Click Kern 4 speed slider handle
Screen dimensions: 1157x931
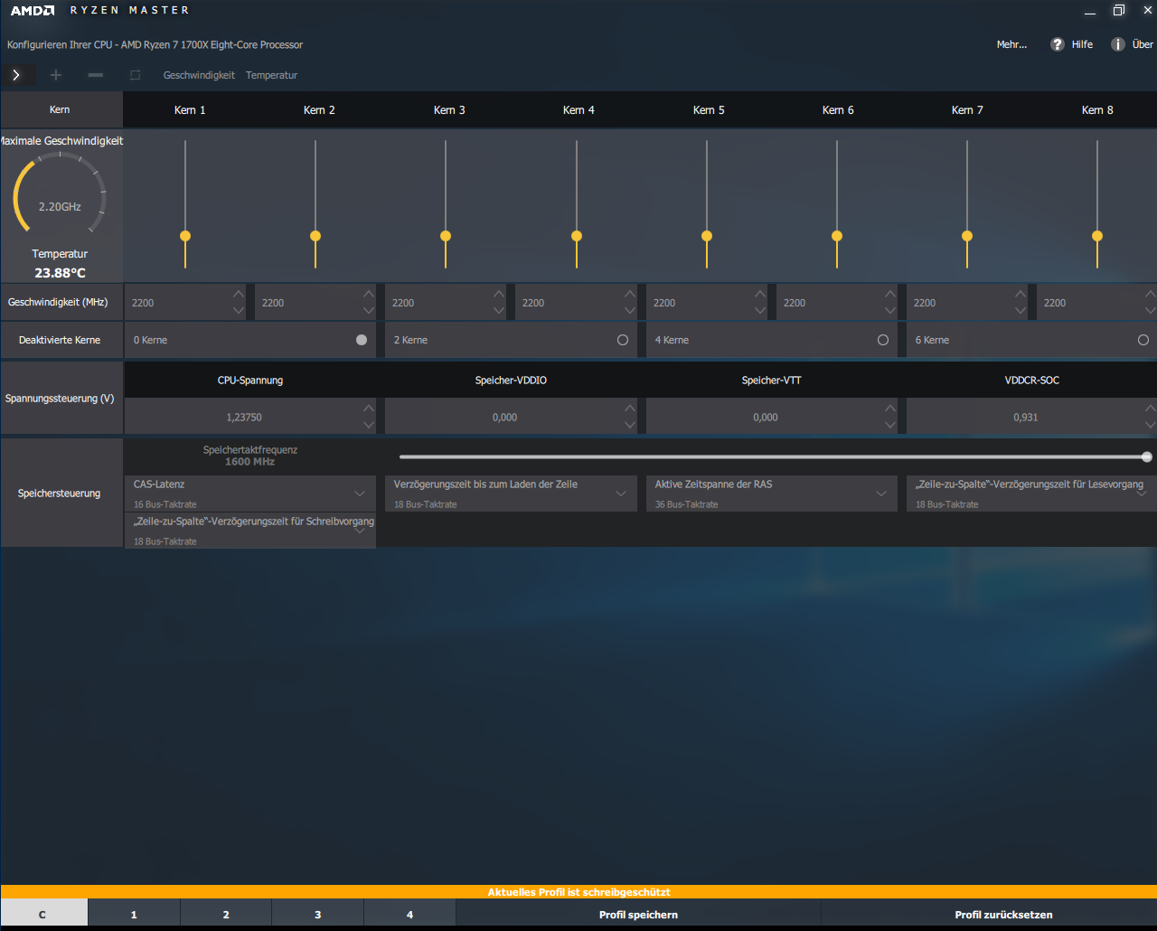(x=577, y=236)
